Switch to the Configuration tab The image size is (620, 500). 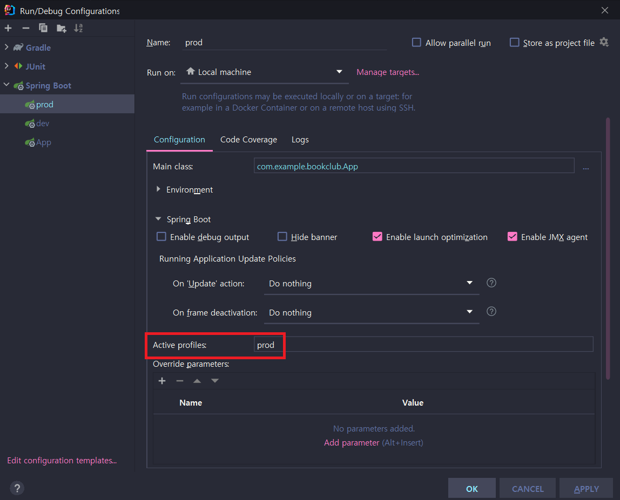point(179,140)
